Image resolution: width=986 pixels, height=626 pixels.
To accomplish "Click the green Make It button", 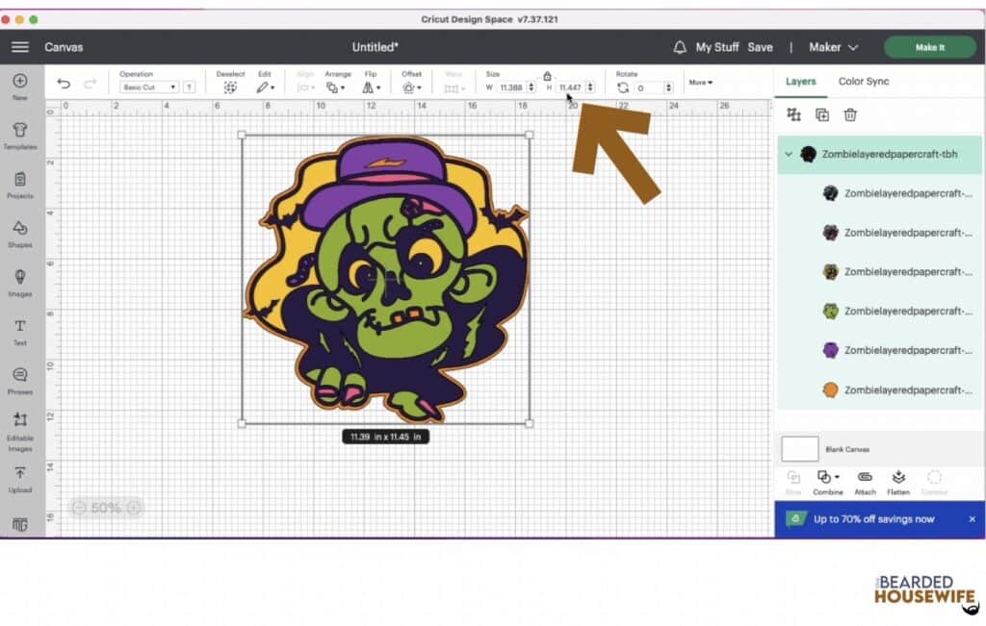I will point(928,46).
